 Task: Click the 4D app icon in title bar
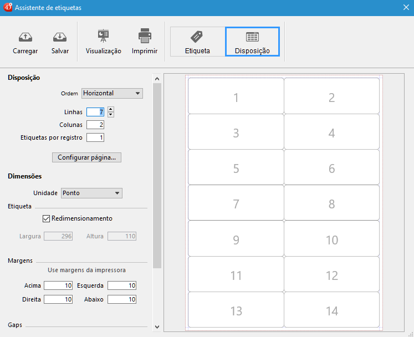click(8, 8)
